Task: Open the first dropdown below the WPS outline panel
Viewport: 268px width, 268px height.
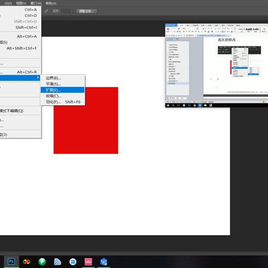Action: 173,98
